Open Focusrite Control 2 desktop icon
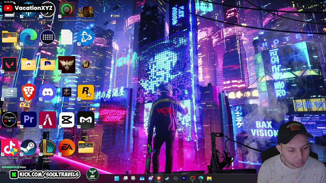The image size is (326, 183). [x=67, y=13]
